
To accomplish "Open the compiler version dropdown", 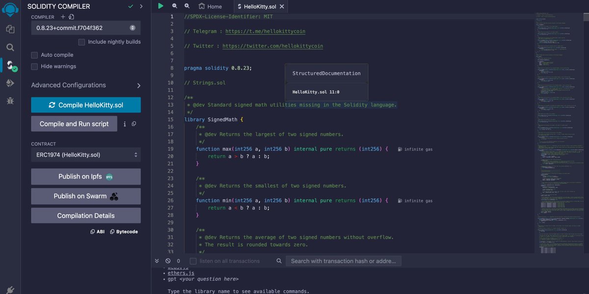I will pyautogui.click(x=86, y=28).
